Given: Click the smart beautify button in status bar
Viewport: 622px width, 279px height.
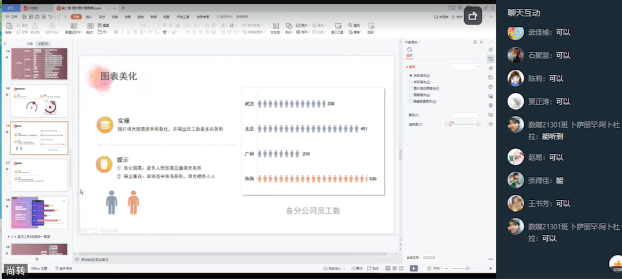Looking at the screenshot, I should pyautogui.click(x=332, y=268).
